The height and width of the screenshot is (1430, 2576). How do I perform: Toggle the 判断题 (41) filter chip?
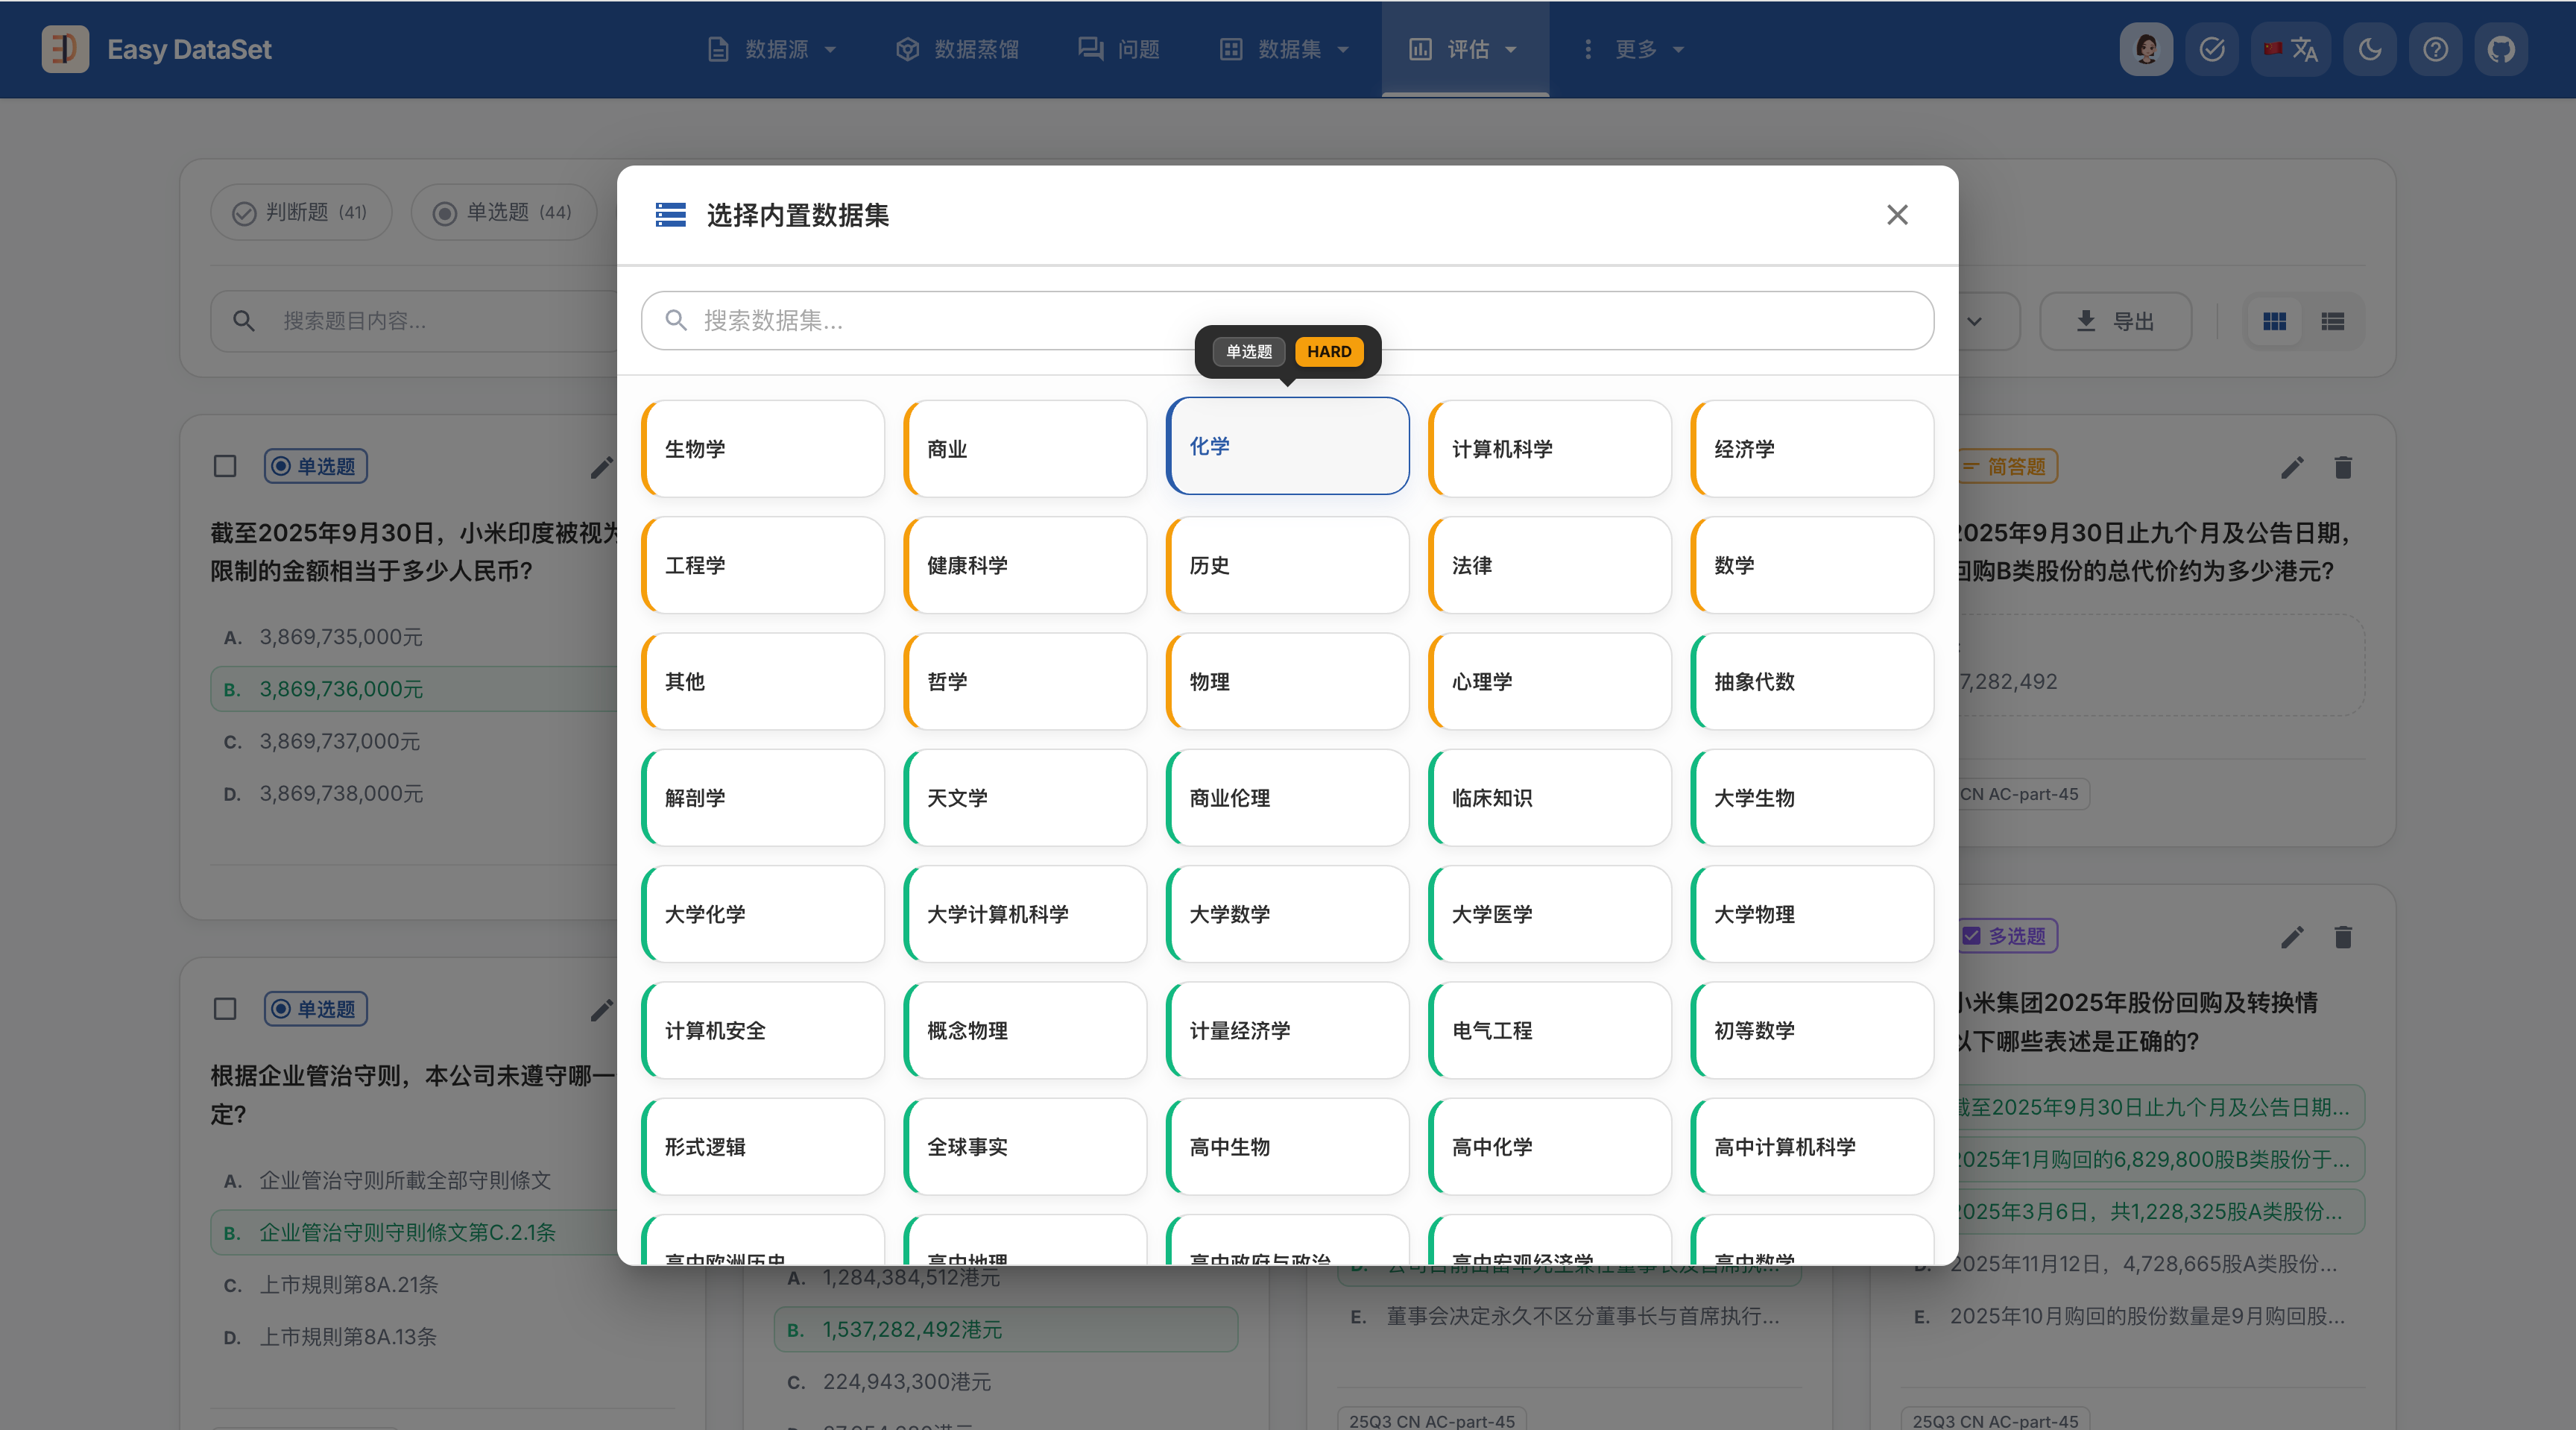pyautogui.click(x=300, y=212)
